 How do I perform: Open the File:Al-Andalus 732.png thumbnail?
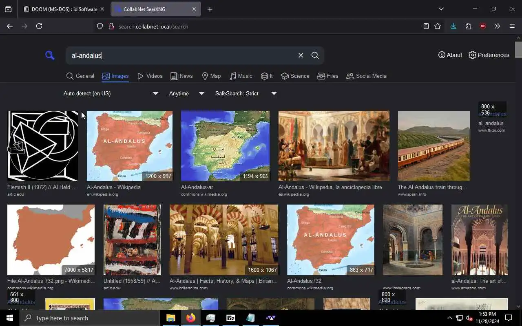pos(51,240)
